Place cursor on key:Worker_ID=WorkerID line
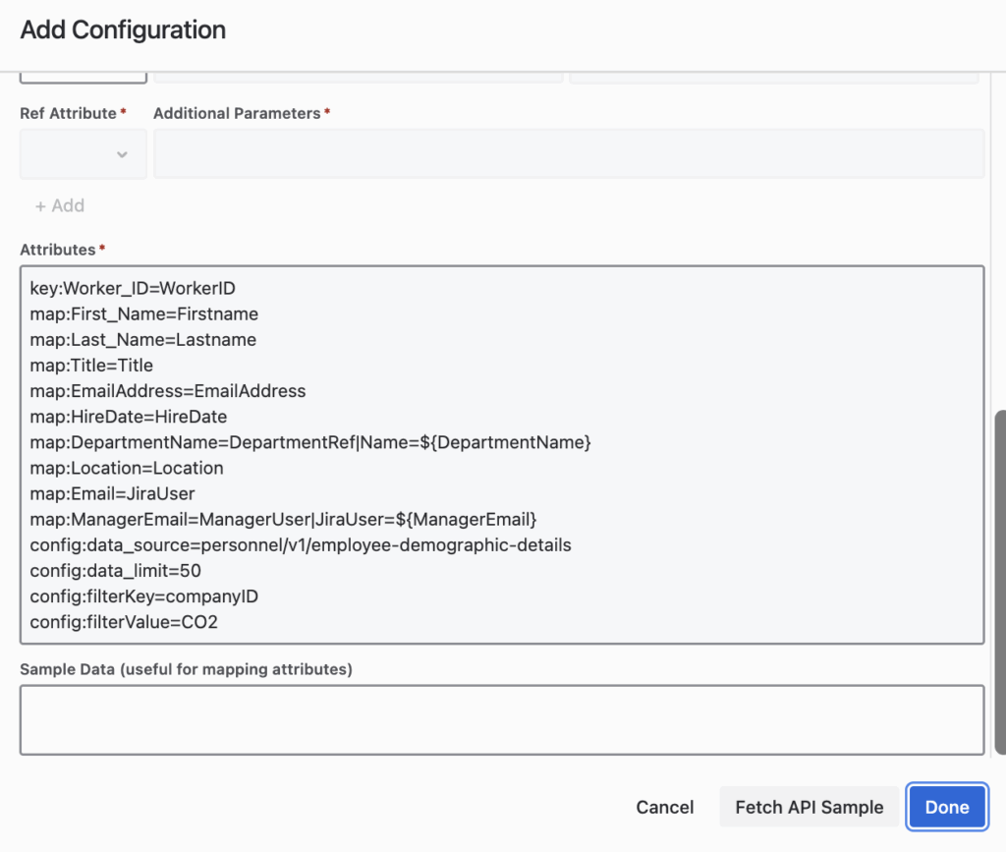 (x=133, y=289)
